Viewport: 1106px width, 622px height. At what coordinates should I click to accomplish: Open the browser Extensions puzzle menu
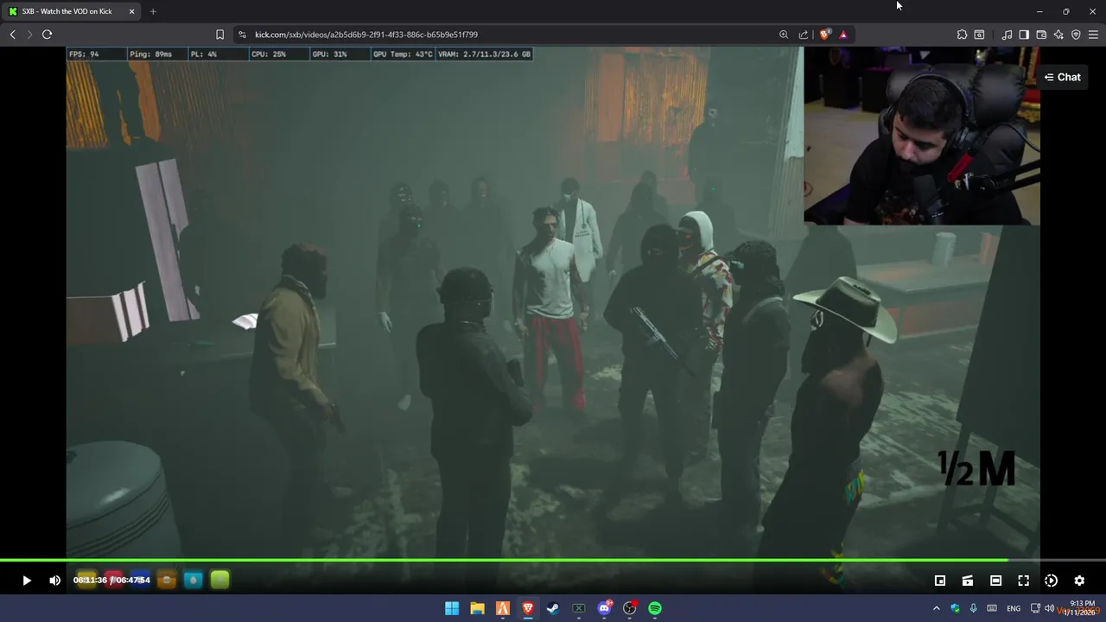click(962, 35)
